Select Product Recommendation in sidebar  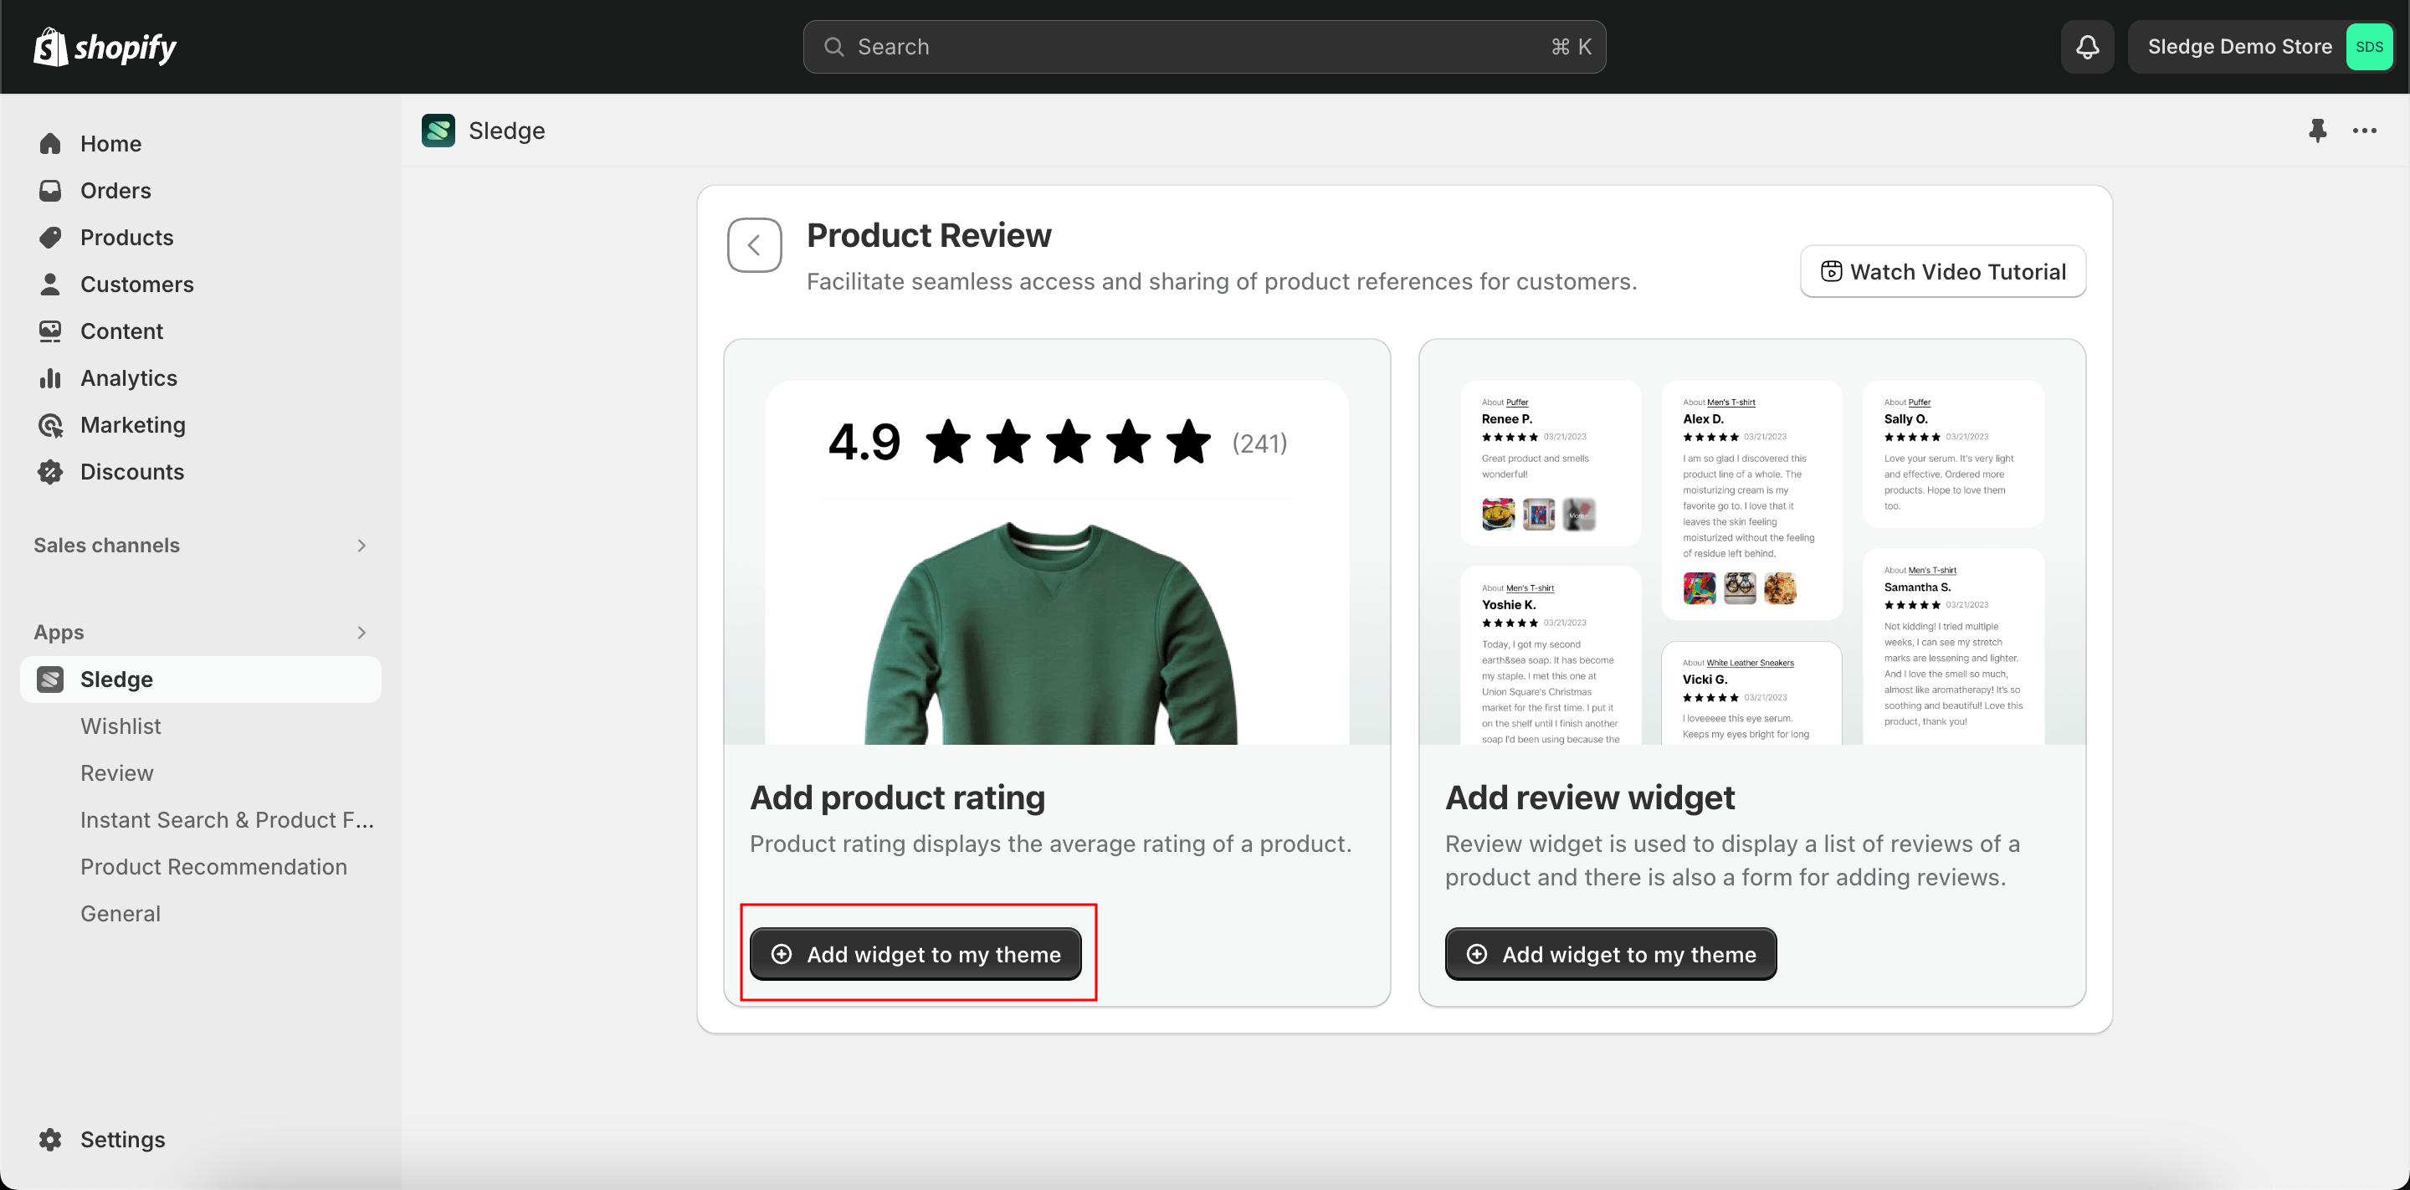pyautogui.click(x=213, y=866)
